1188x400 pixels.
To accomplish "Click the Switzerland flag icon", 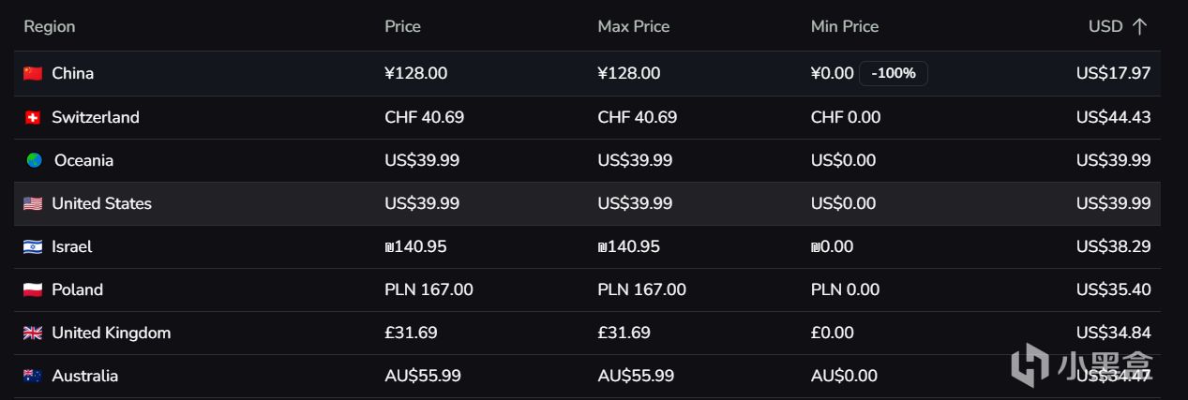I will 33,117.
